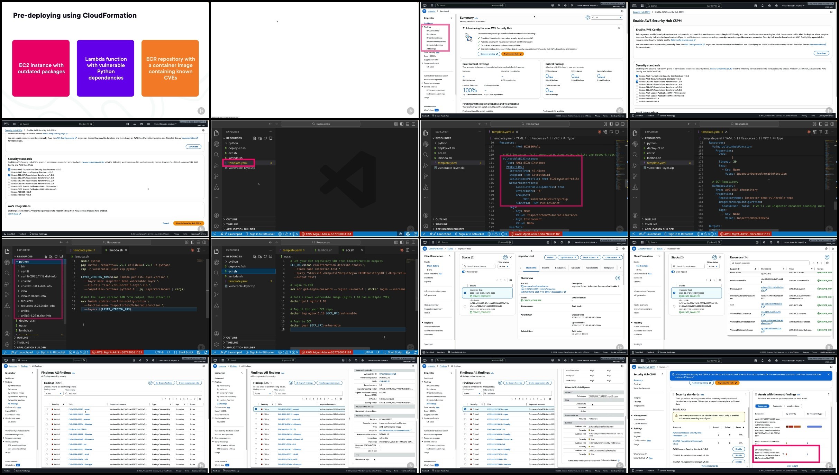Image resolution: width=839 pixels, height=475 pixels.
Task: Click the Enable Security Hub CSPM button
Action: tap(189, 223)
